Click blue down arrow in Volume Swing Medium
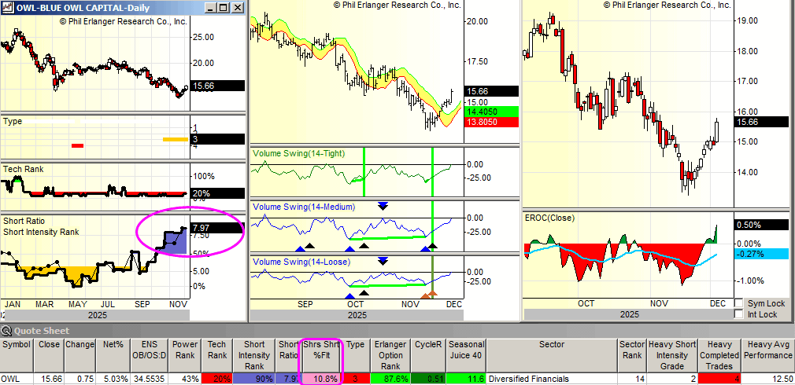 tap(383, 206)
